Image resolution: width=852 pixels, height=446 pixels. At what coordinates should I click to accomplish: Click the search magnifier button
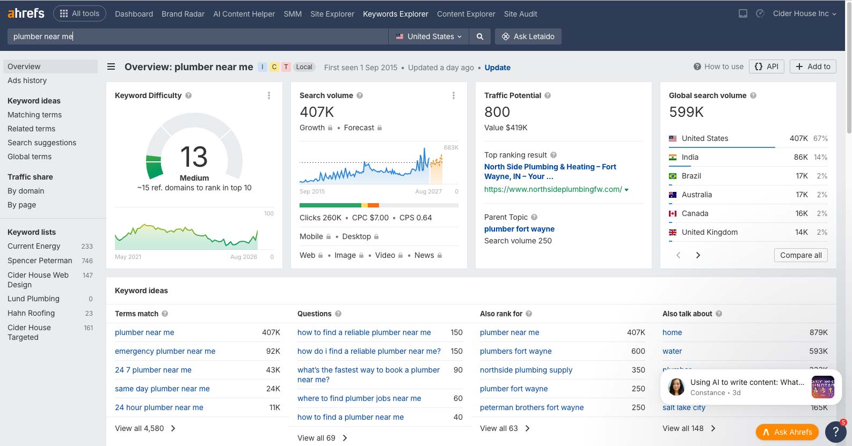pos(480,36)
